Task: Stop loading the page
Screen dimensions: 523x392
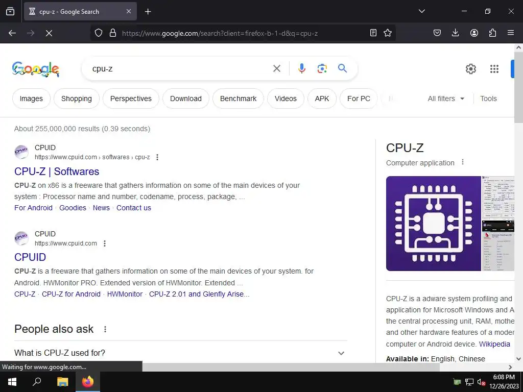Action: point(49,33)
